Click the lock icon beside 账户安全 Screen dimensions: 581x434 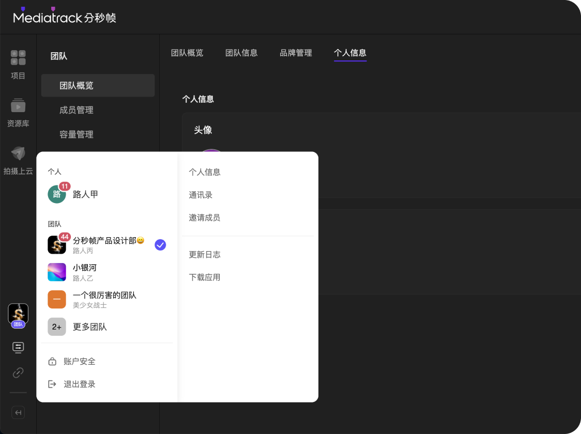point(52,362)
